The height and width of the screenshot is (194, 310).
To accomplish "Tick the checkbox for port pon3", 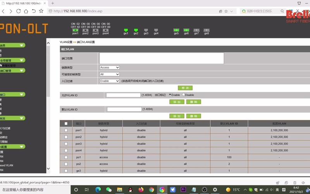I will [x=66, y=144].
